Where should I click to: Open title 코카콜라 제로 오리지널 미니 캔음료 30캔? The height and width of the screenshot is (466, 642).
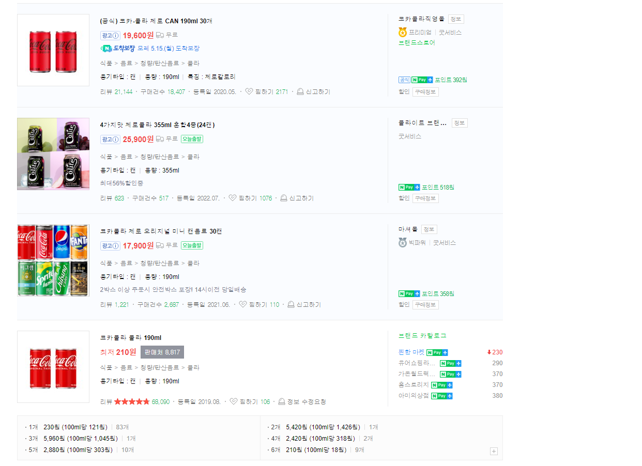point(161,231)
